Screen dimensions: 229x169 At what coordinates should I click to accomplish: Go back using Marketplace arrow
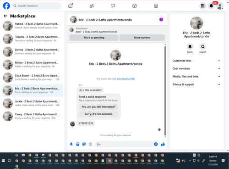tap(5, 16)
